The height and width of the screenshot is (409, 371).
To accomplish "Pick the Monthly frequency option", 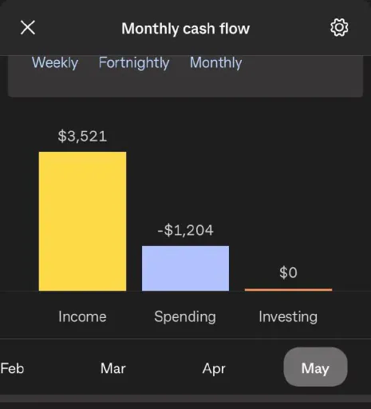I will (x=215, y=63).
